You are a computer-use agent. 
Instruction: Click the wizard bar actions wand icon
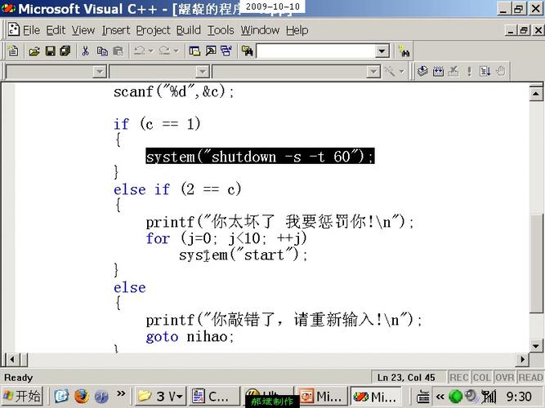pos(390,72)
